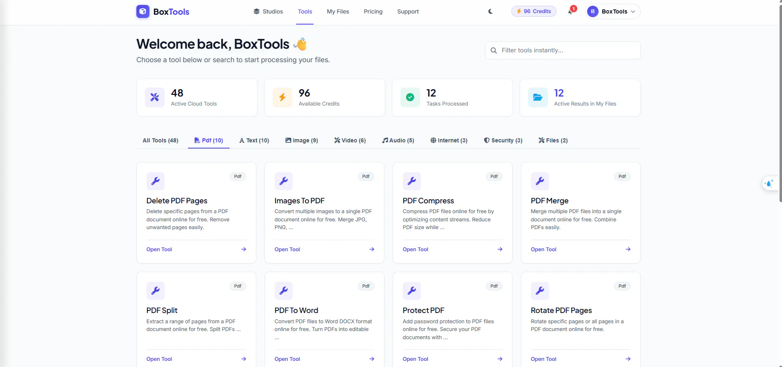Click the PDF Split wrench icon

pyautogui.click(x=156, y=291)
